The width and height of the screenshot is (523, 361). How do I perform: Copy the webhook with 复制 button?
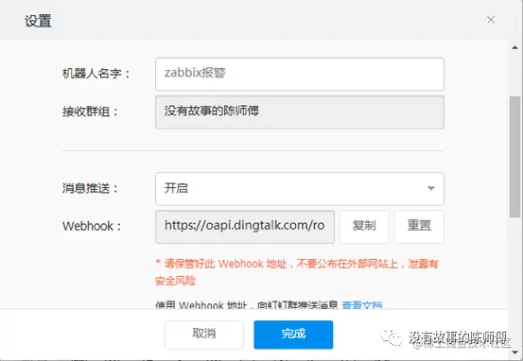point(364,227)
